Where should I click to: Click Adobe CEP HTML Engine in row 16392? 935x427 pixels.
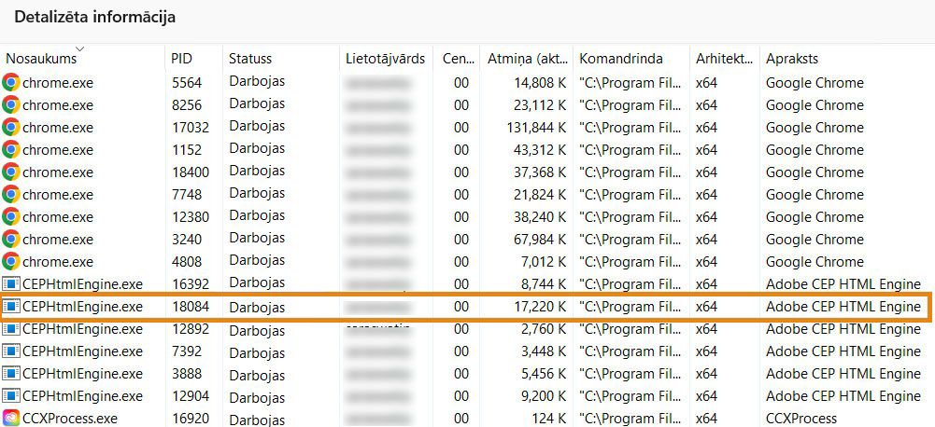click(843, 284)
